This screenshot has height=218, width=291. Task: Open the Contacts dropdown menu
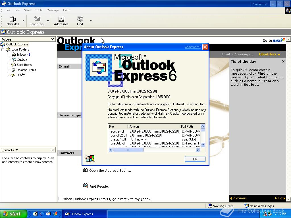click(16, 150)
